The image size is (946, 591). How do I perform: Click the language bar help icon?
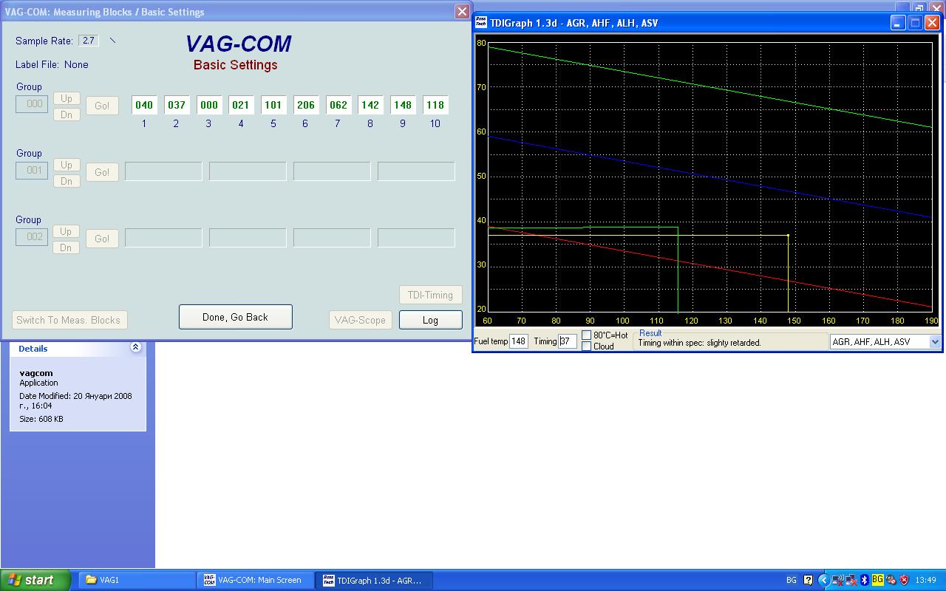point(808,580)
